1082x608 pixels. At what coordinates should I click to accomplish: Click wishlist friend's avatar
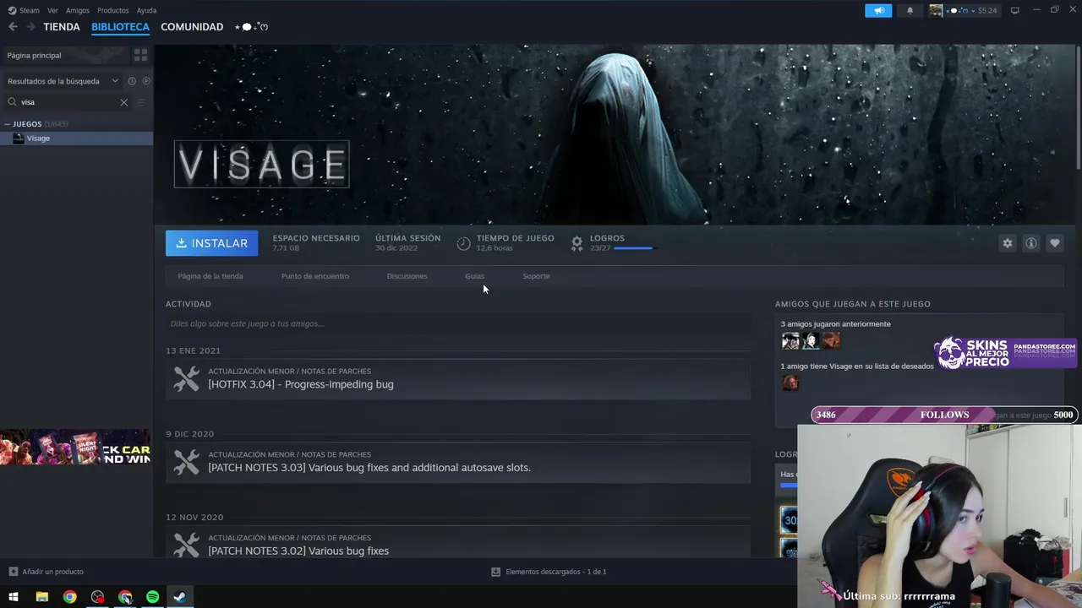(790, 383)
